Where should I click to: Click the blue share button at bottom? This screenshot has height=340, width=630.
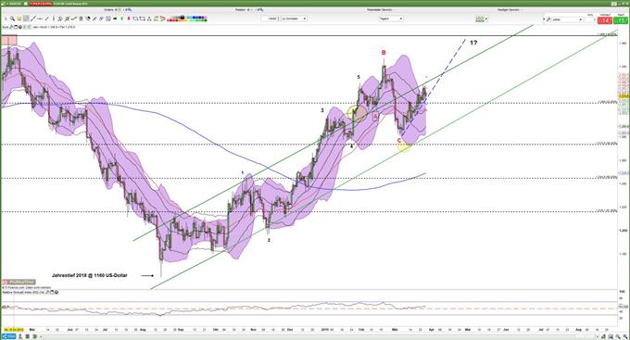tap(8, 336)
